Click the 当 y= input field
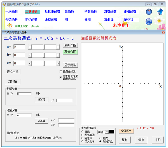The image size is (168, 148). point(24,115)
